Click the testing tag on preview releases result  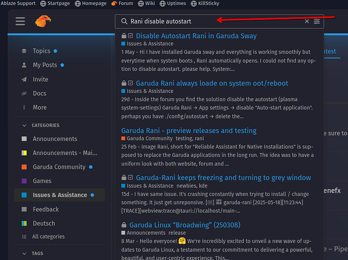[x=184, y=138]
